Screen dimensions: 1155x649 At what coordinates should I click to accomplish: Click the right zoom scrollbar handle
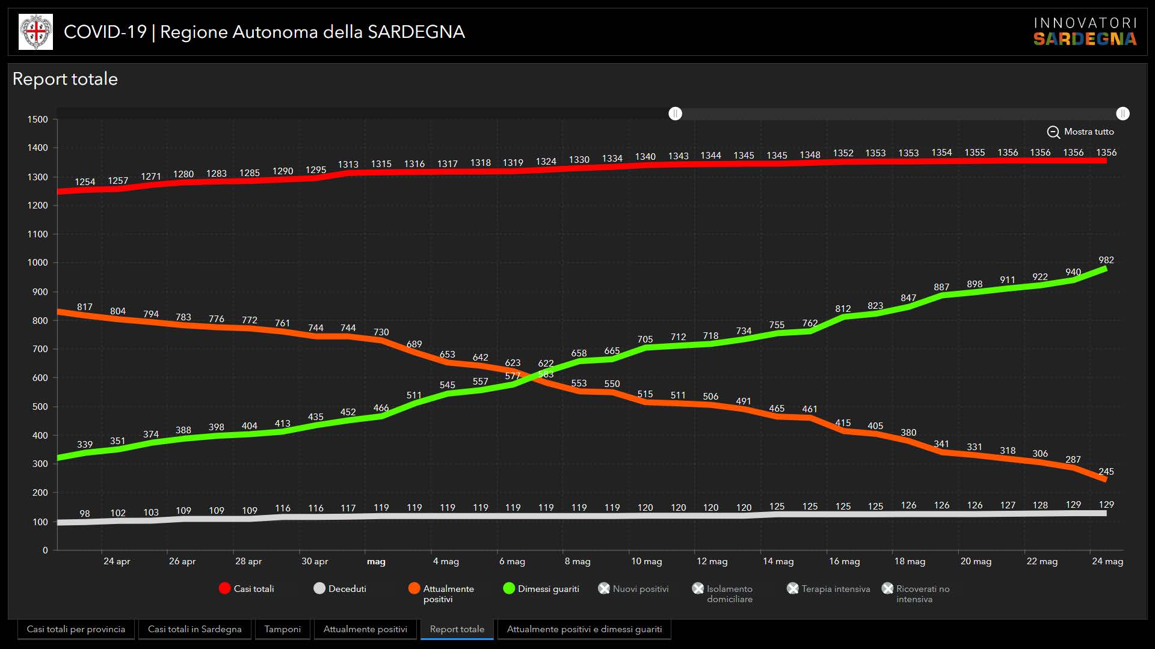(x=1123, y=114)
